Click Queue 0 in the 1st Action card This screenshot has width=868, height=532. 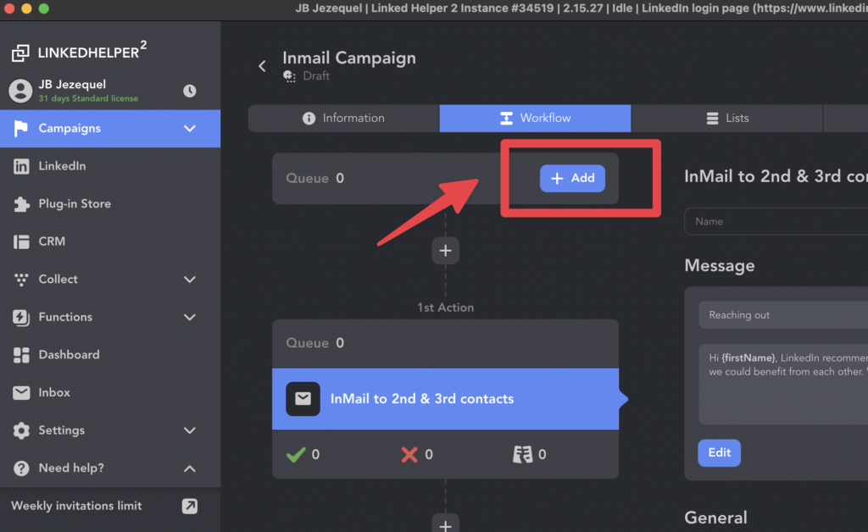pyautogui.click(x=315, y=343)
